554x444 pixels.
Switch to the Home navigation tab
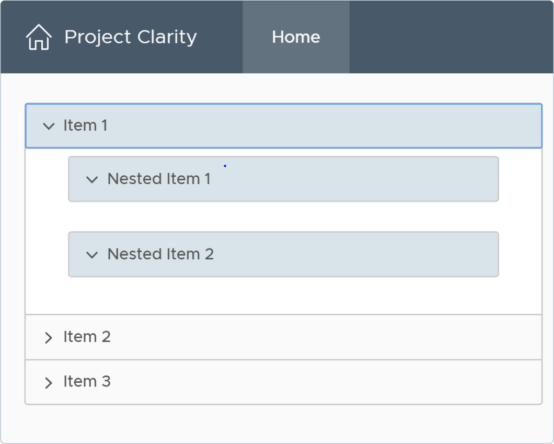click(296, 37)
